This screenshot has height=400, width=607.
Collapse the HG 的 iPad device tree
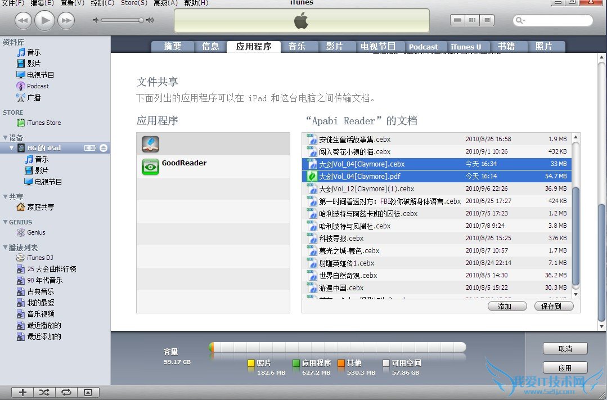(x=12, y=148)
